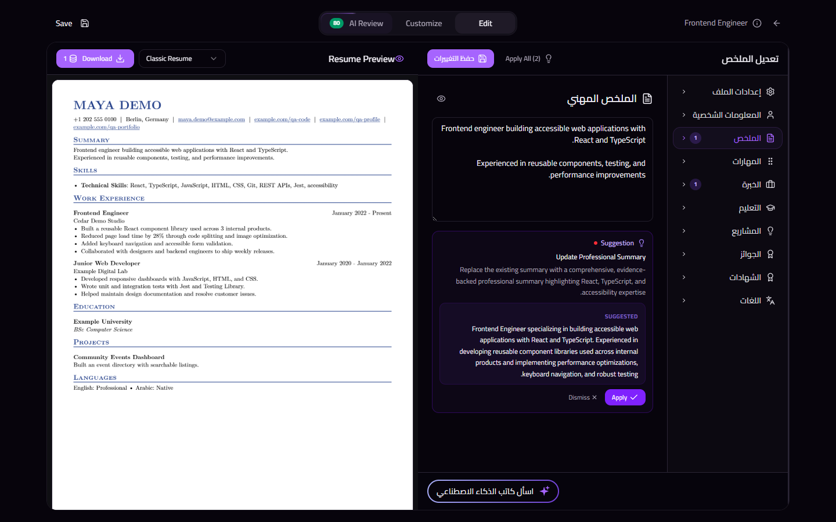The image size is (836, 522).
Task: Click the Save disk icon
Action: [x=85, y=23]
